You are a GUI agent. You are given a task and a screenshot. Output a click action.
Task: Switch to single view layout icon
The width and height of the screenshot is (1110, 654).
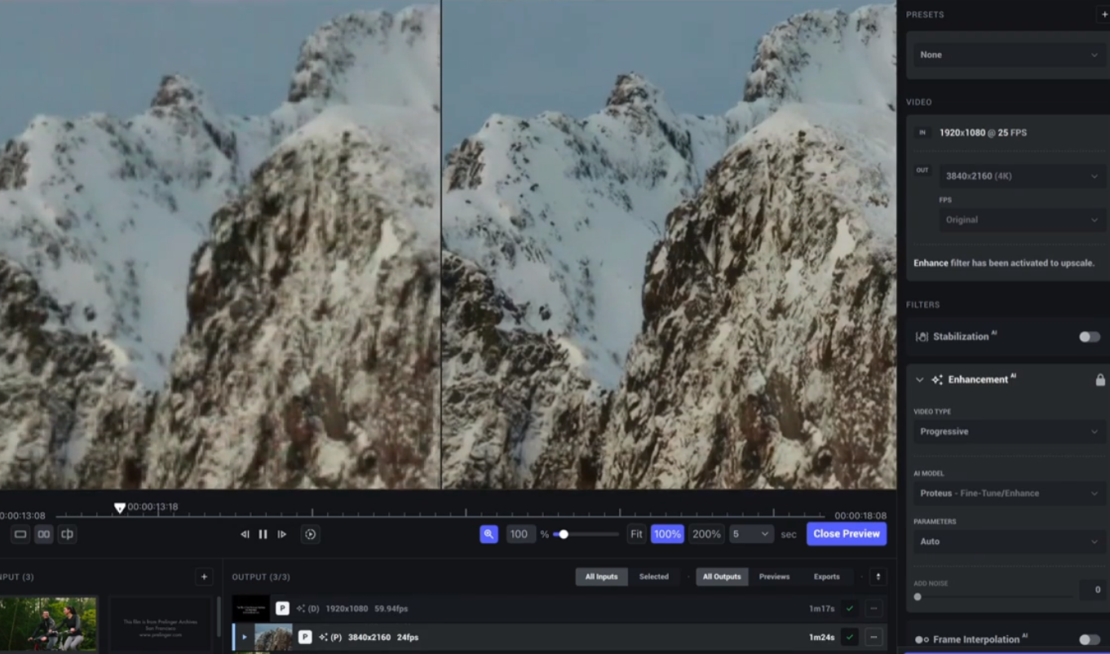coord(20,534)
